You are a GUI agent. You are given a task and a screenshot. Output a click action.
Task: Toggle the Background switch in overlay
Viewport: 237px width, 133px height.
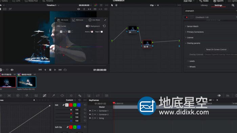(x=87, y=26)
